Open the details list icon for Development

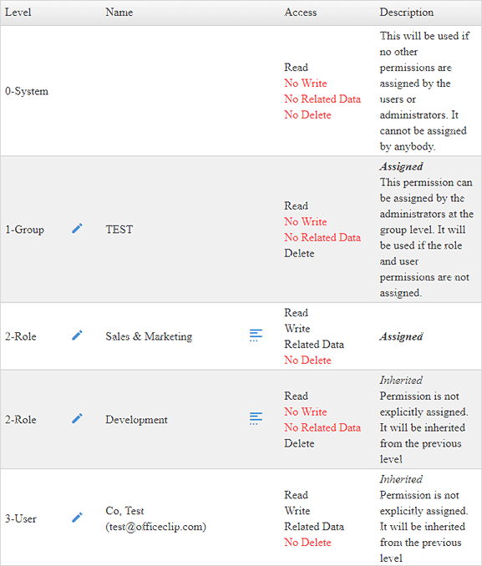click(256, 419)
